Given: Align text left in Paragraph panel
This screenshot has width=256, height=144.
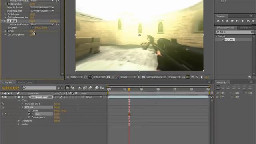Looking at the screenshot, I should click(218, 88).
